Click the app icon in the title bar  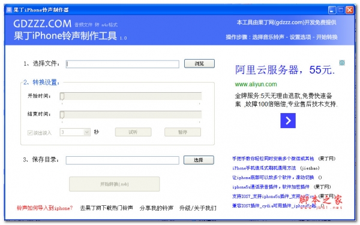click(x=9, y=10)
